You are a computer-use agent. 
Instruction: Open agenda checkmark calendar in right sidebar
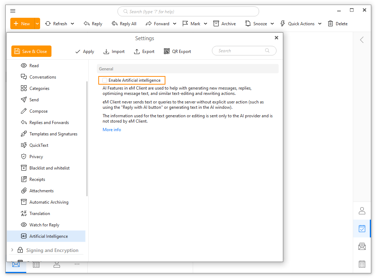click(x=362, y=229)
